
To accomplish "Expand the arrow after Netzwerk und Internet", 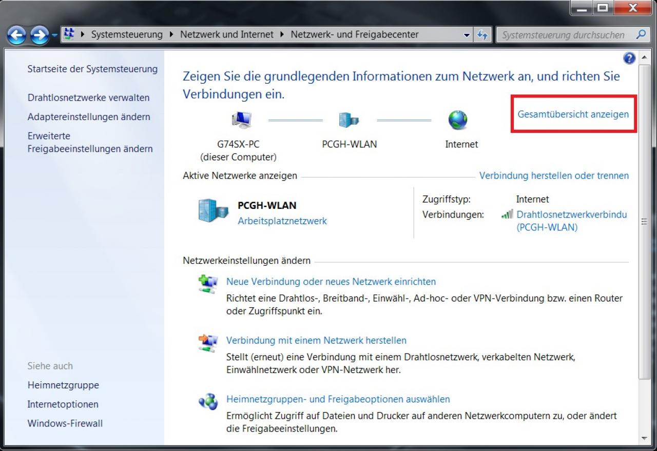I will [x=282, y=35].
